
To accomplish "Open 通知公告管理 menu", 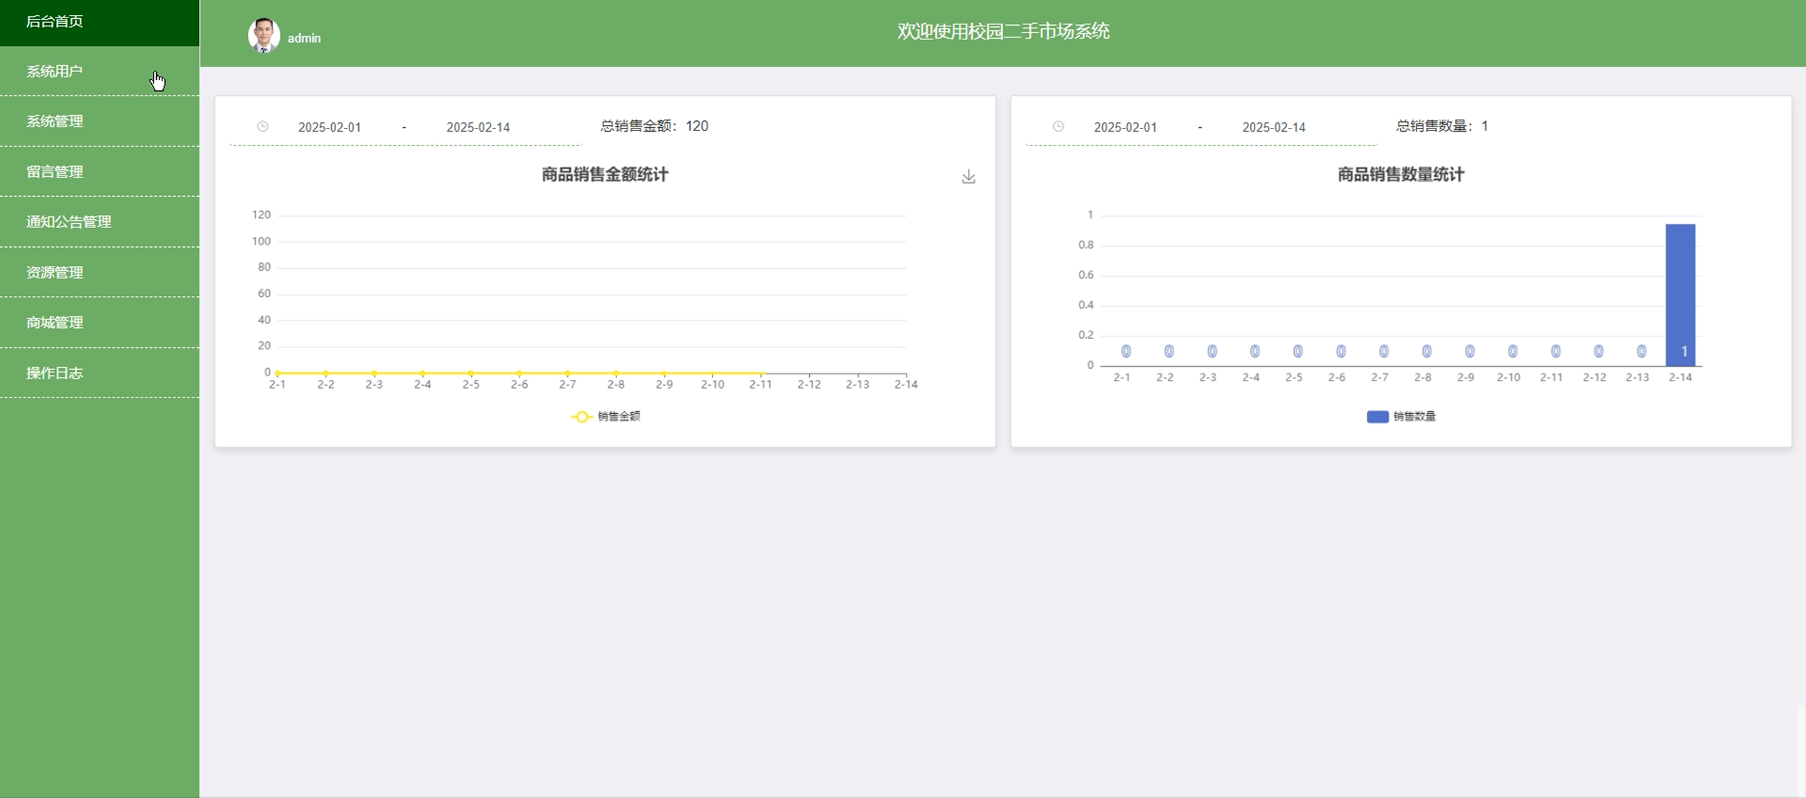I will pos(69,222).
